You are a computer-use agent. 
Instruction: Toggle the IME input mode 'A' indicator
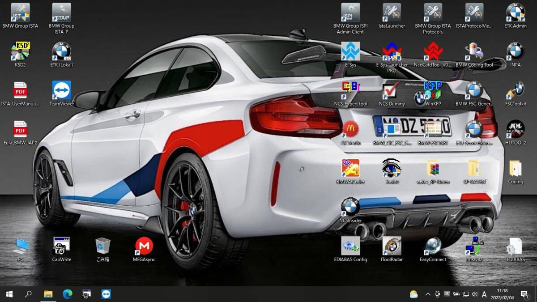pyautogui.click(x=484, y=294)
